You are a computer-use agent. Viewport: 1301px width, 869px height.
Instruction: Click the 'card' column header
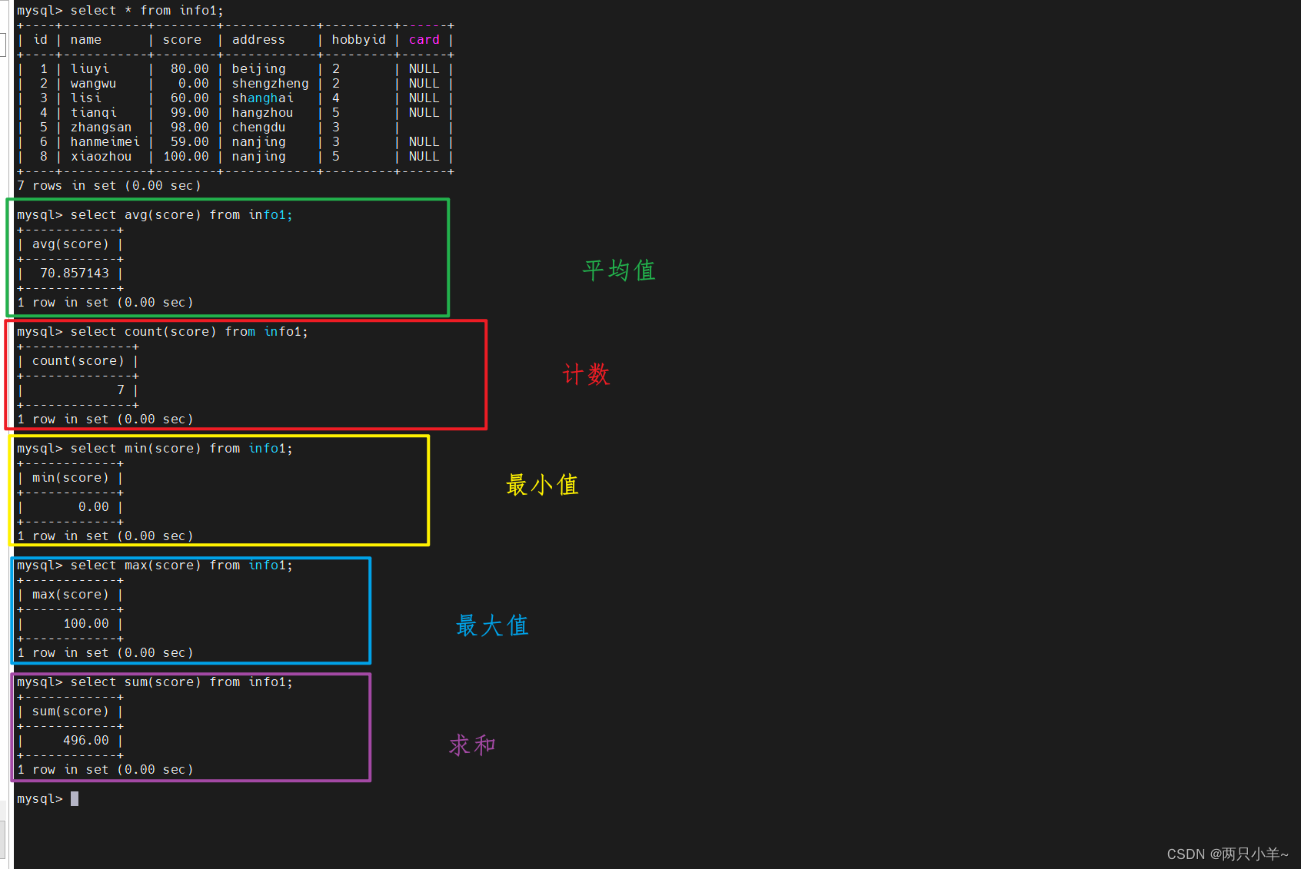tap(424, 40)
